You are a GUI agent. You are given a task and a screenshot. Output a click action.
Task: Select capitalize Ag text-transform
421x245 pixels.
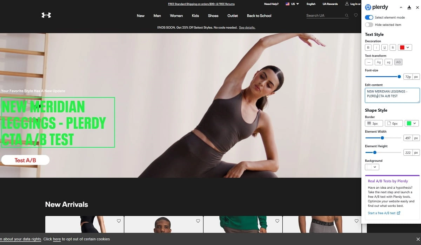tap(379, 62)
